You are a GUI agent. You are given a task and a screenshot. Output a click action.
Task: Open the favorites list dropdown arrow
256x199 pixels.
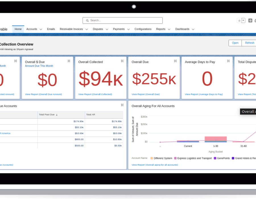click(243, 20)
